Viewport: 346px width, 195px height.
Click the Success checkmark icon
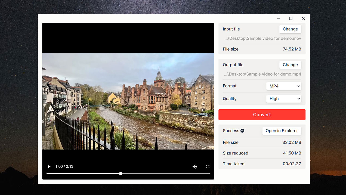(x=242, y=131)
